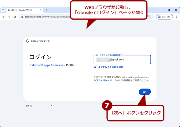Open the tab search chevron button
The height and width of the screenshot is (127, 180).
pyautogui.click(x=3, y=10)
